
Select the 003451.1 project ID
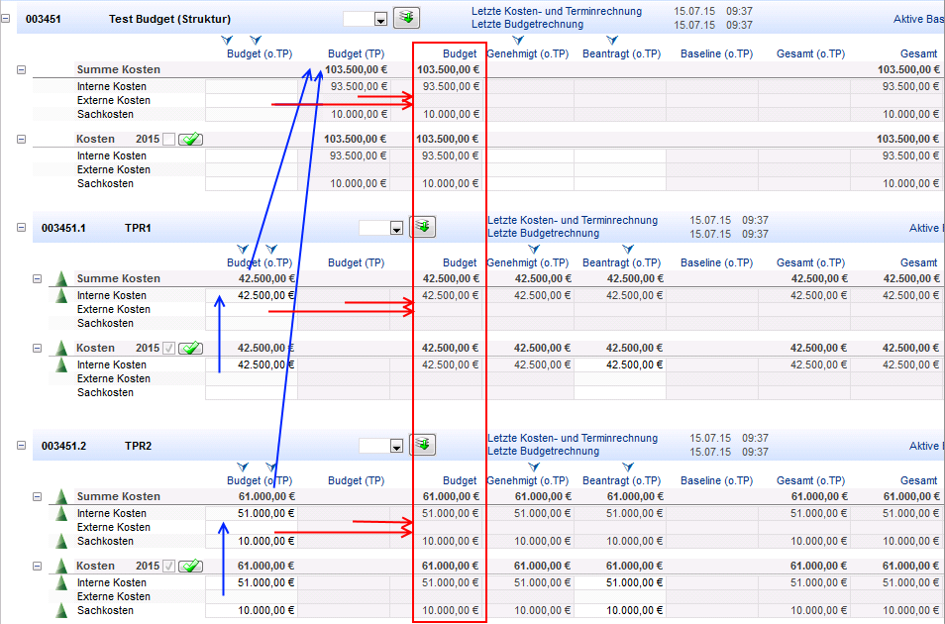pos(63,228)
